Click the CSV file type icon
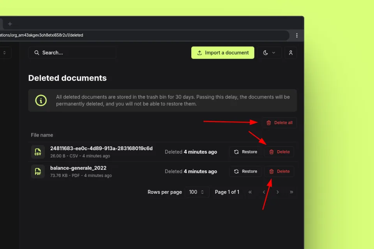Viewport: 374px width, 249px height. 38,152
